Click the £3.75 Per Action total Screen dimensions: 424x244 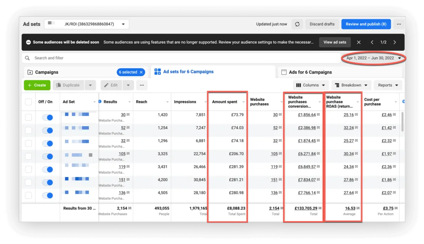pyautogui.click(x=388, y=208)
